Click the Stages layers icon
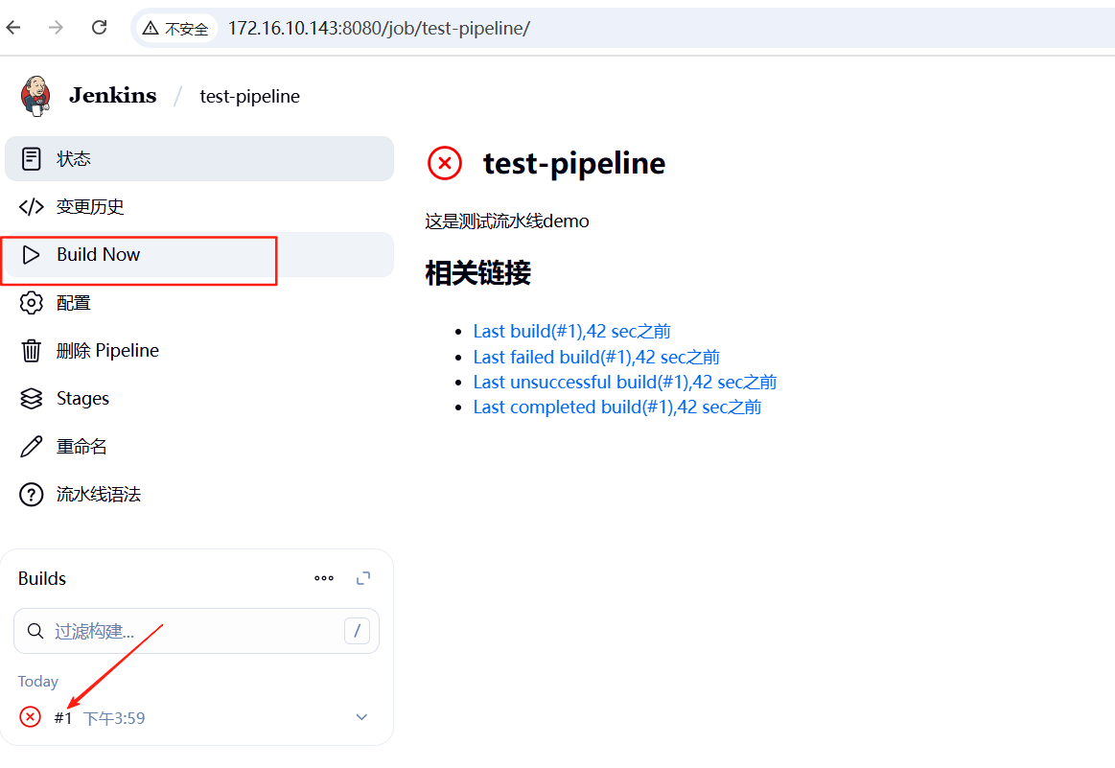The height and width of the screenshot is (768, 1115). tap(32, 399)
